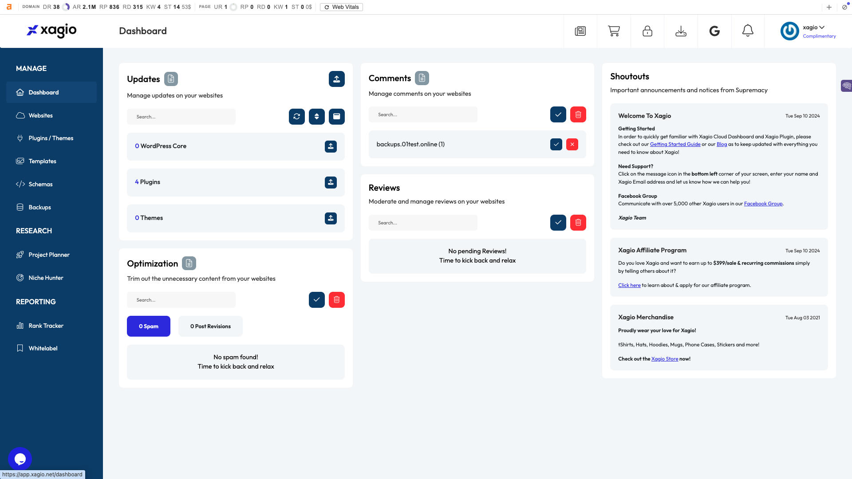Open the shopping cart icon

614,31
